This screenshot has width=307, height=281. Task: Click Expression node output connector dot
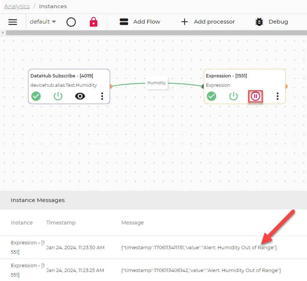click(x=286, y=86)
